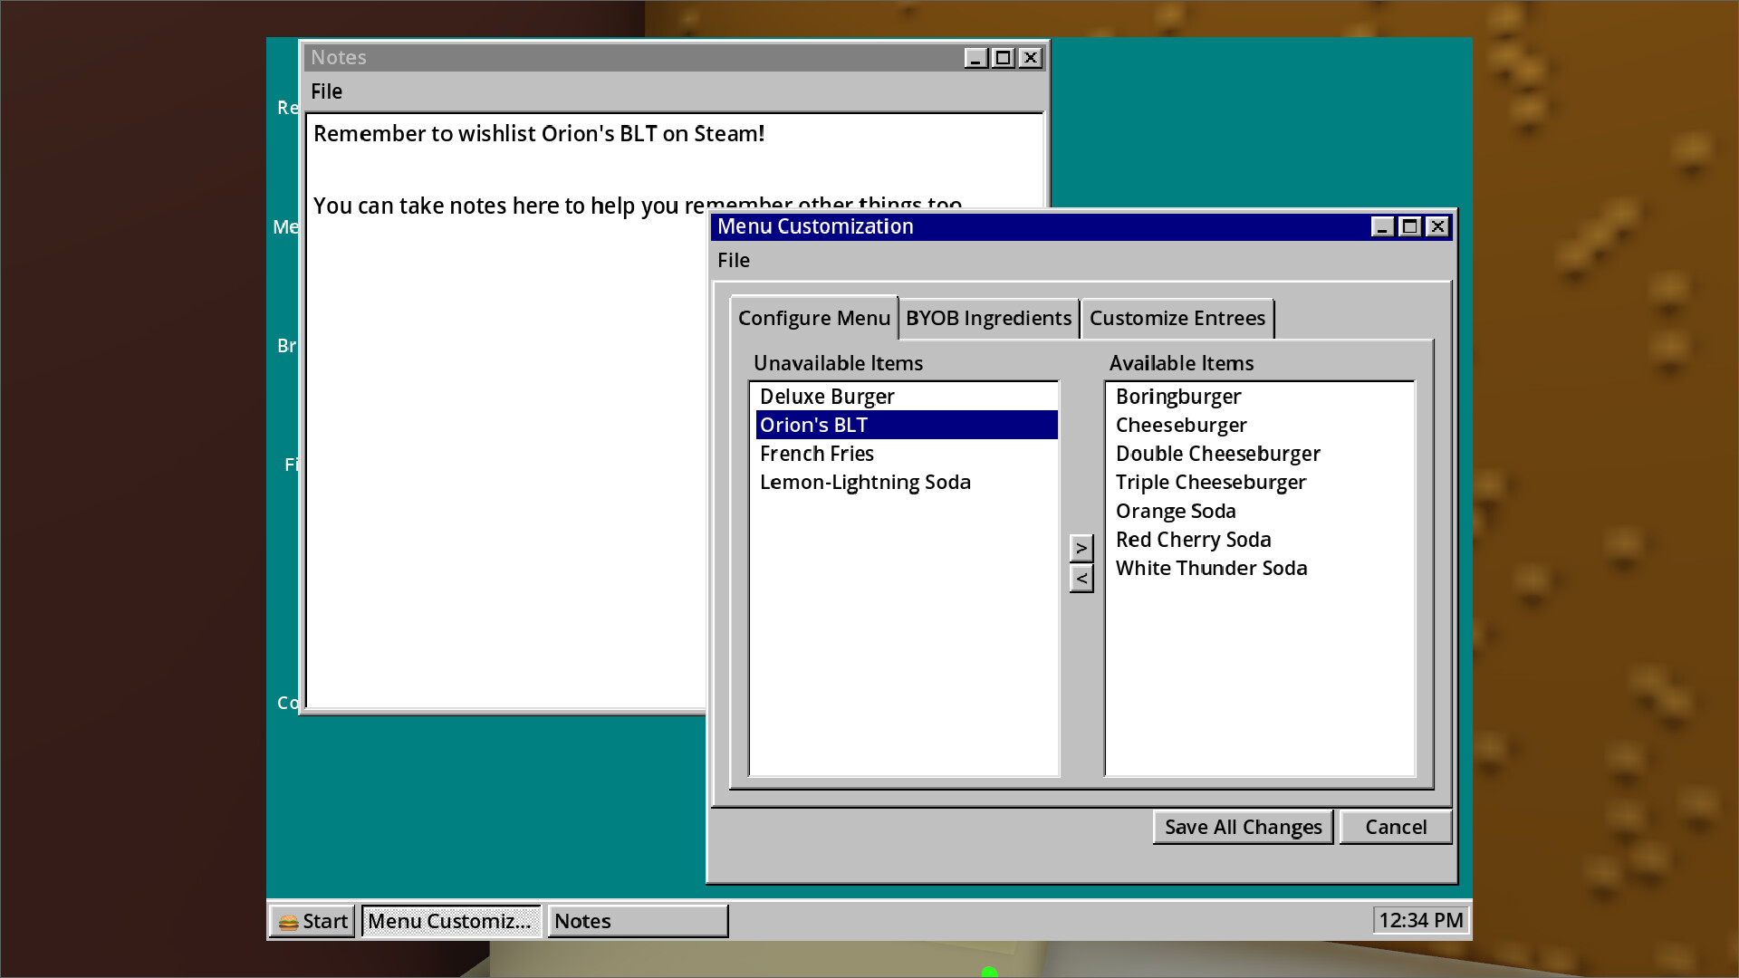Screen dimensions: 1739x978
Task: Maximize the Notes window
Action: click(x=1003, y=58)
